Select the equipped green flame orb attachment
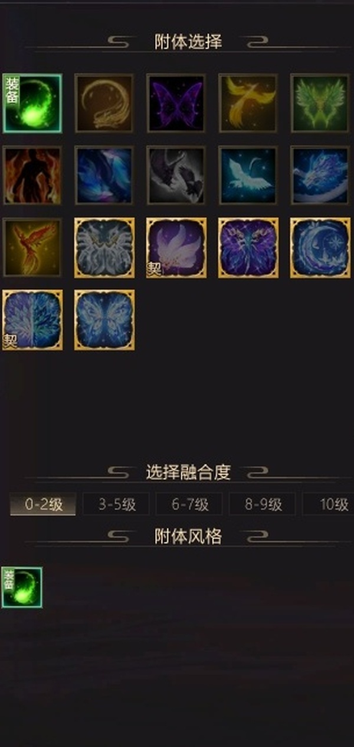Screen dimensions: 354x747 32,103
